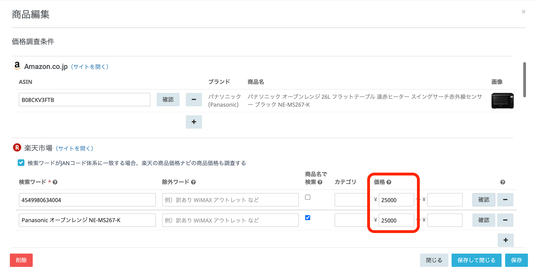Image resolution: width=537 pixels, height=274 pixels.
Task: Remove the ASIN row with minus button
Action: tap(194, 100)
